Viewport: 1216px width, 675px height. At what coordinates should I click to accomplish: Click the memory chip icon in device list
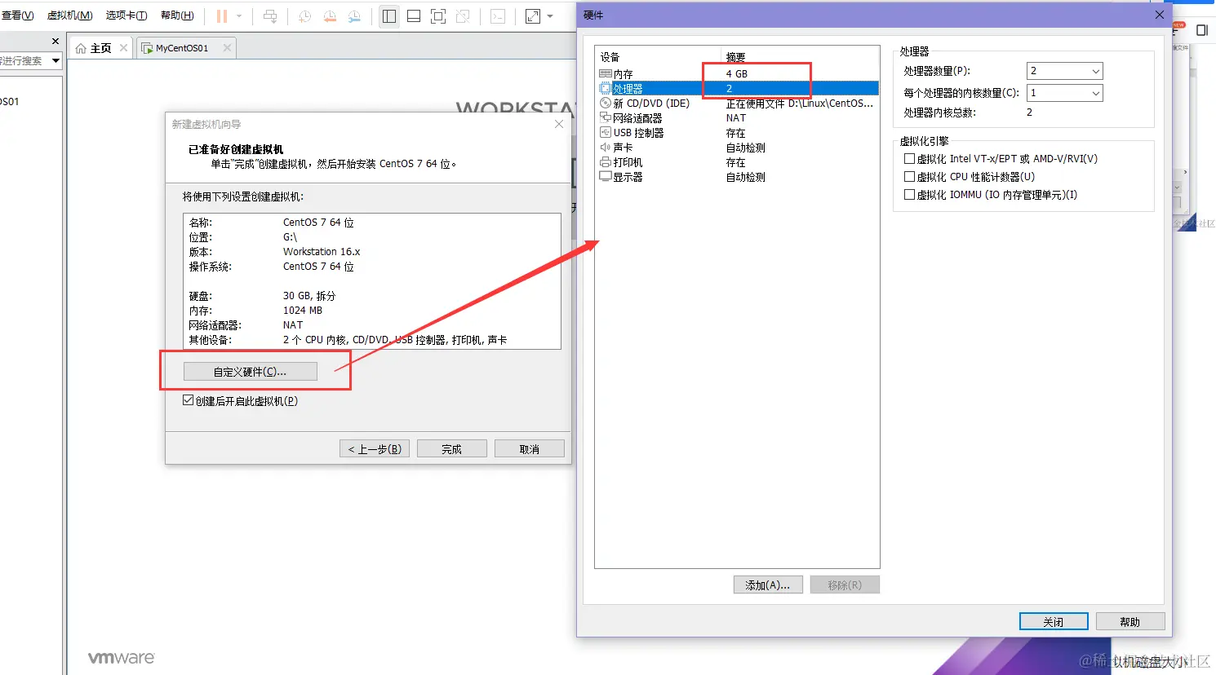606,73
